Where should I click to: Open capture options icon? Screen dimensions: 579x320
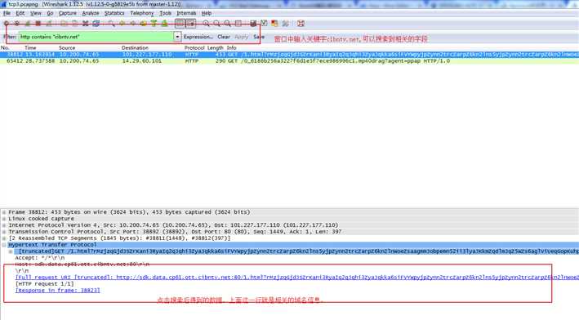pos(16,23)
